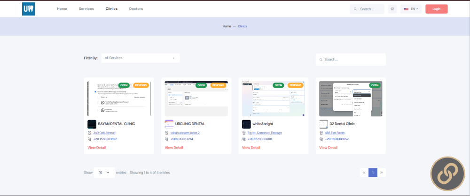Click the phone icon on BAYAN DENTAL CLINIC card
Screen dimensions: 470x196
(x=89, y=139)
